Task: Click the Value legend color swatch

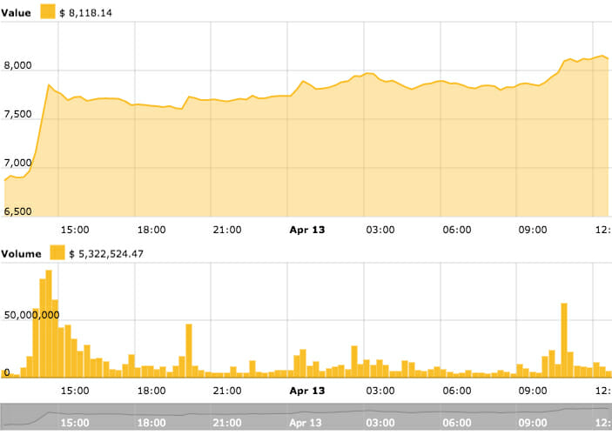Action: (x=48, y=11)
